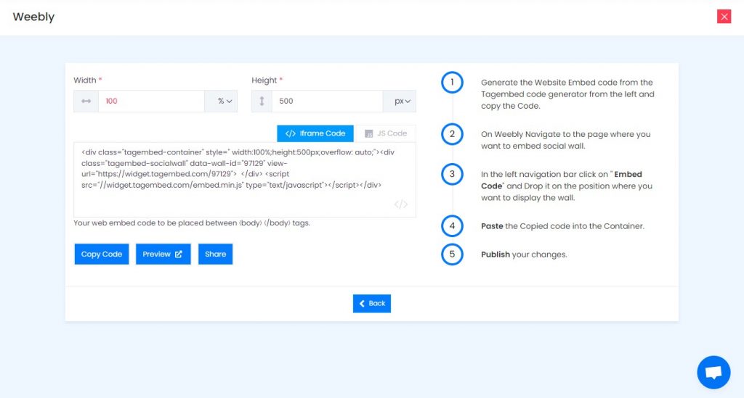Switch to the Iframe Code tab
The width and height of the screenshot is (744, 398).
[x=315, y=133]
